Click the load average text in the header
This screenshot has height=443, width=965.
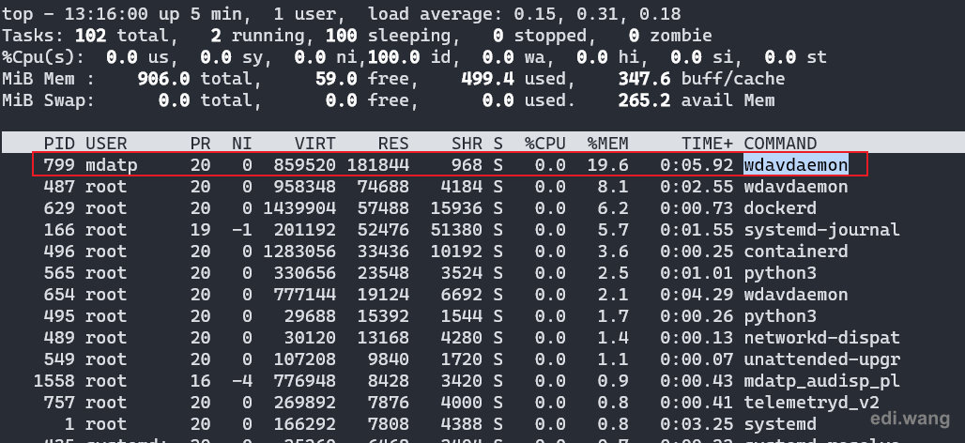click(525, 13)
